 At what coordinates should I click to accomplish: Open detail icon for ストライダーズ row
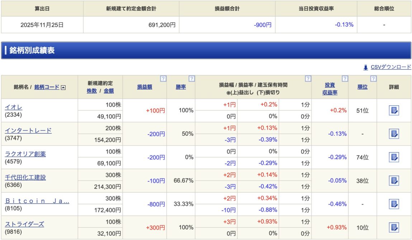click(x=394, y=227)
